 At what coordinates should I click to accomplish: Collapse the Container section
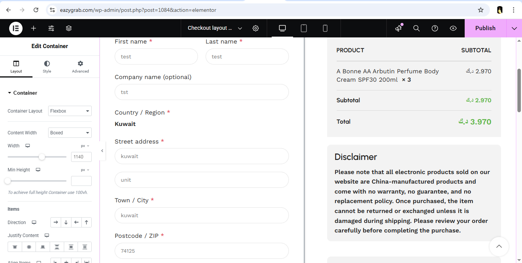pyautogui.click(x=23, y=93)
